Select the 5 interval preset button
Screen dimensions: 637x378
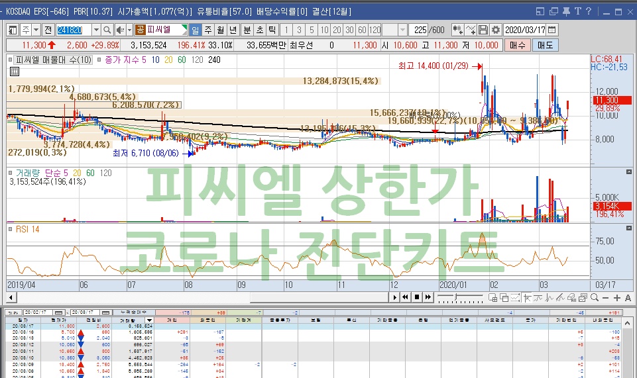coord(312,30)
